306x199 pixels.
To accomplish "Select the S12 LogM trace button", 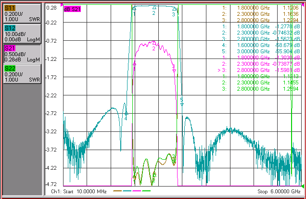I will click(22, 34).
